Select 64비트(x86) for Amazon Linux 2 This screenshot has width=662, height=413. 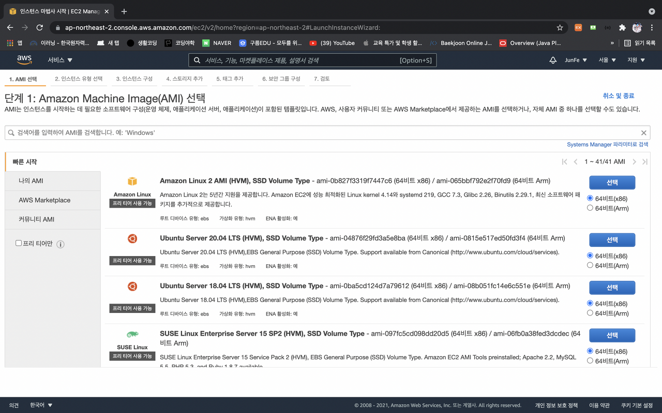coord(590,198)
